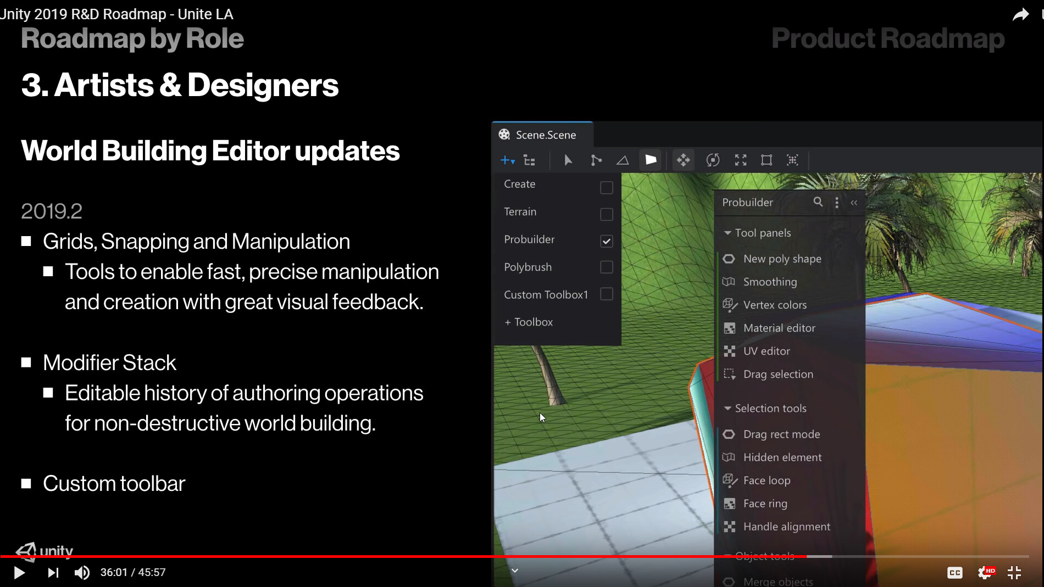The width and height of the screenshot is (1044, 587).
Task: Collapse the Tool panels section
Action: (x=728, y=233)
